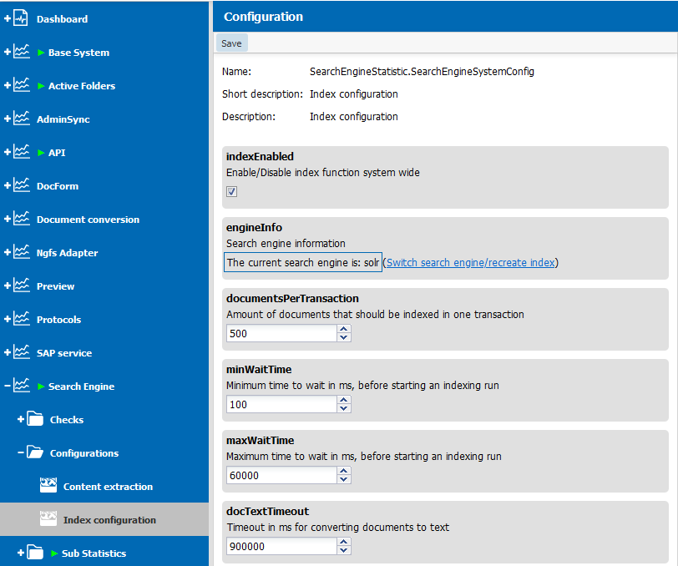The width and height of the screenshot is (678, 566).
Task: Click the Document conversion chart icon
Action: coord(21,219)
